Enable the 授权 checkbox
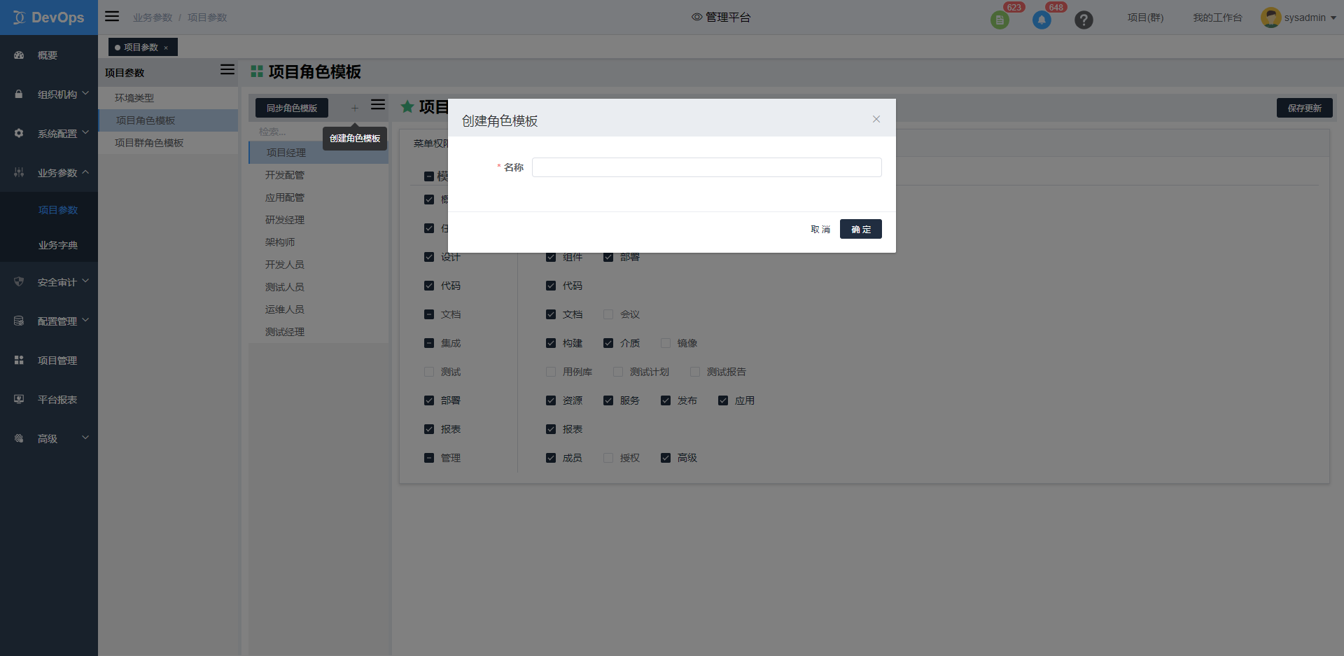This screenshot has width=1344, height=656. pyautogui.click(x=608, y=458)
